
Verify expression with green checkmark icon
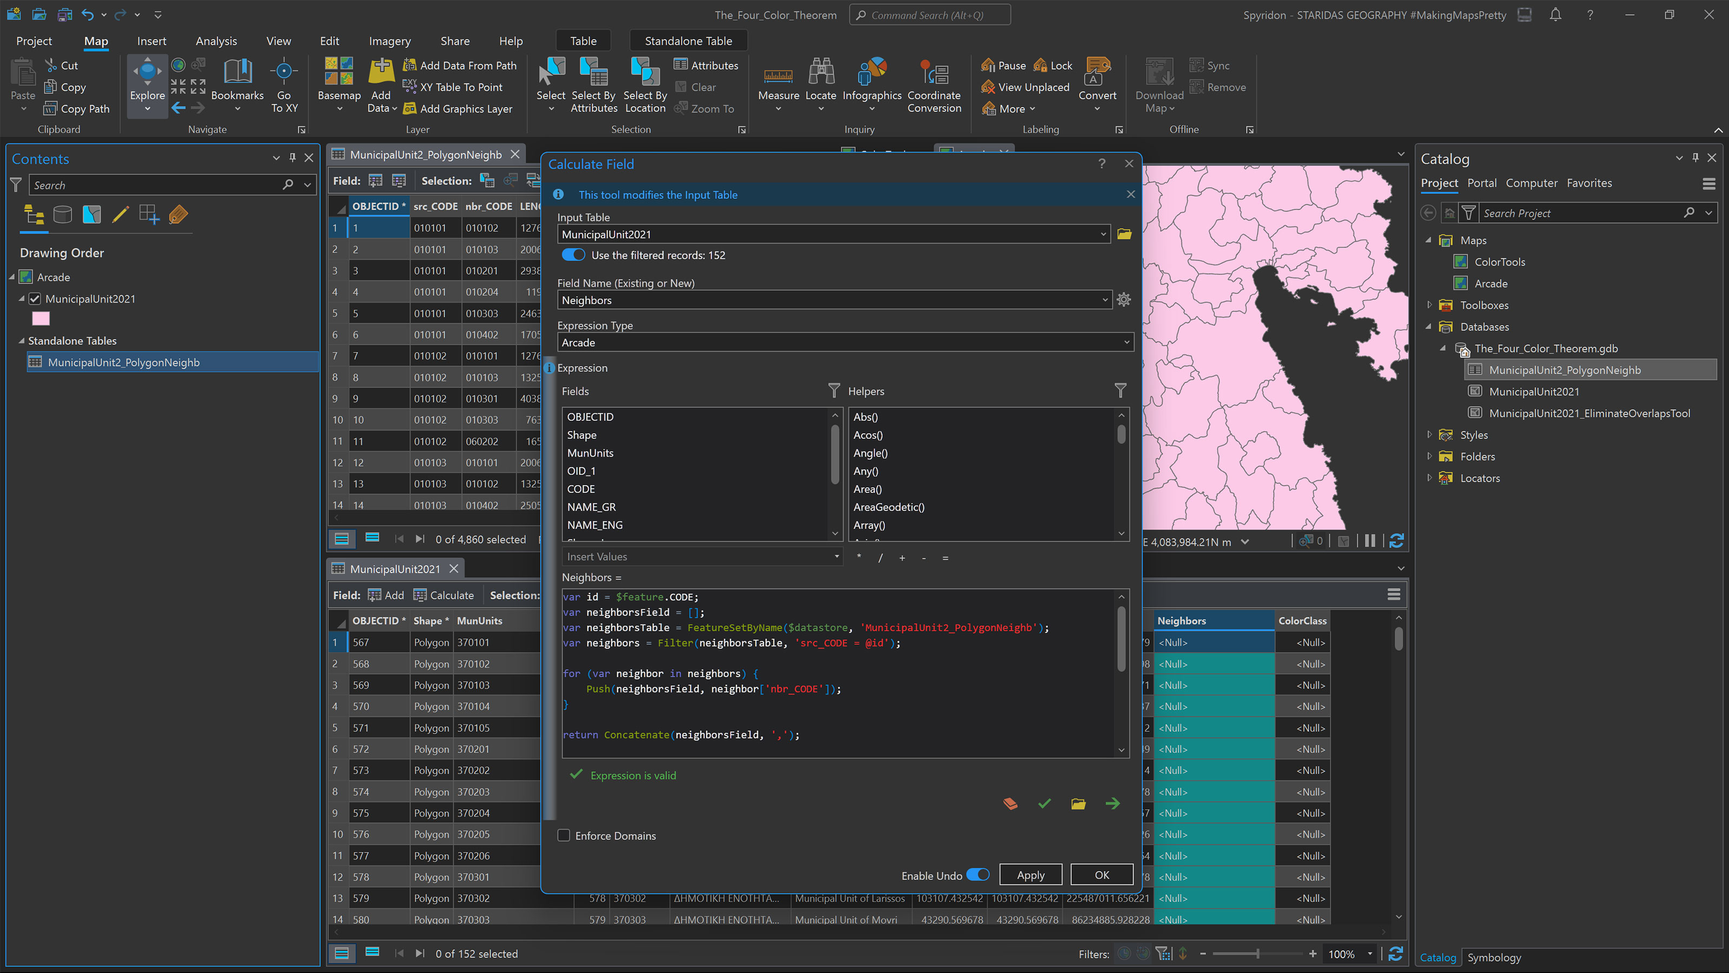1044,804
